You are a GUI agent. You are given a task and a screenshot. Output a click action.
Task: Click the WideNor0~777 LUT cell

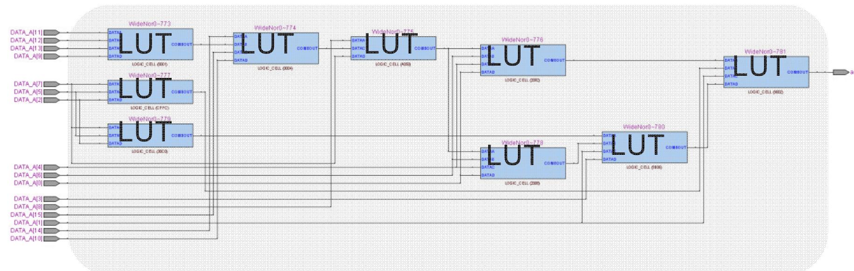click(x=150, y=92)
